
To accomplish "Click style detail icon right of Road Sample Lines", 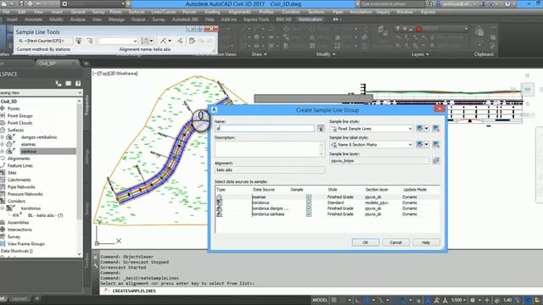I will (x=436, y=129).
